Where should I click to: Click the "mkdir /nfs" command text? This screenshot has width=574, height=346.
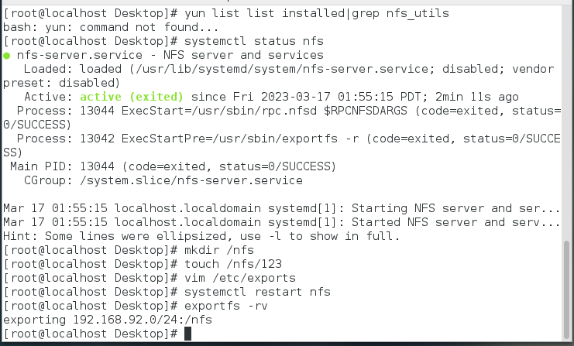pos(219,250)
